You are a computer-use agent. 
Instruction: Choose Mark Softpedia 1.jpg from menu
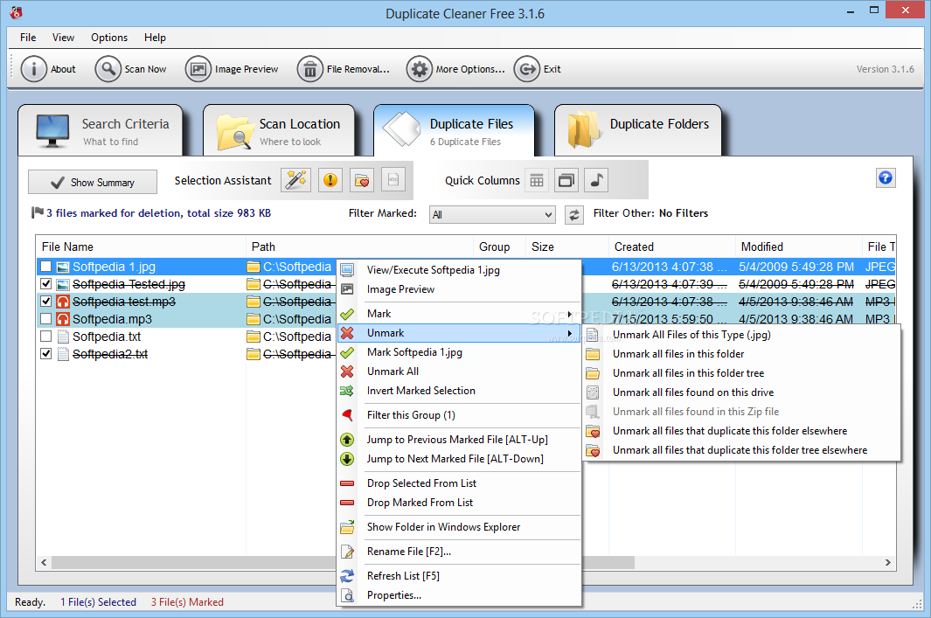point(458,352)
